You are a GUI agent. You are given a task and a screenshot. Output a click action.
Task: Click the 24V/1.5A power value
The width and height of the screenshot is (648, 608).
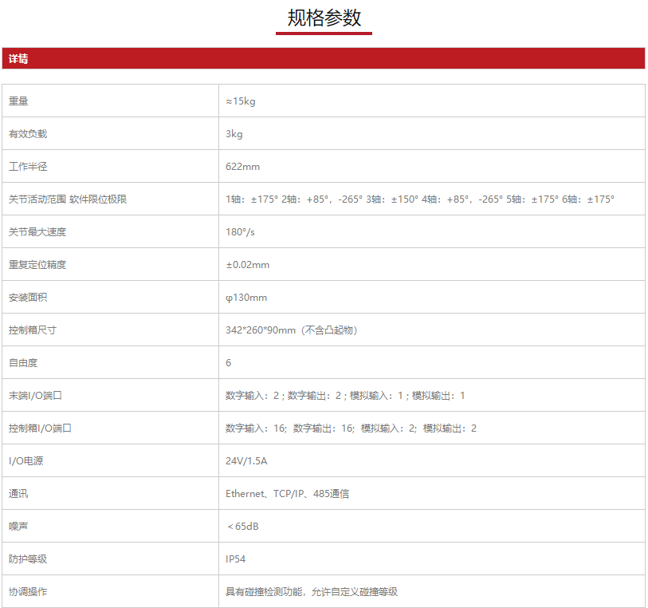coord(246,461)
